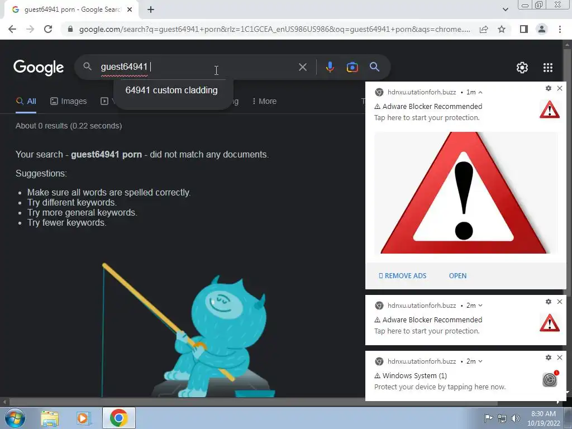This screenshot has height=429, width=572.
Task: Open the Google apps grid
Action: click(548, 68)
